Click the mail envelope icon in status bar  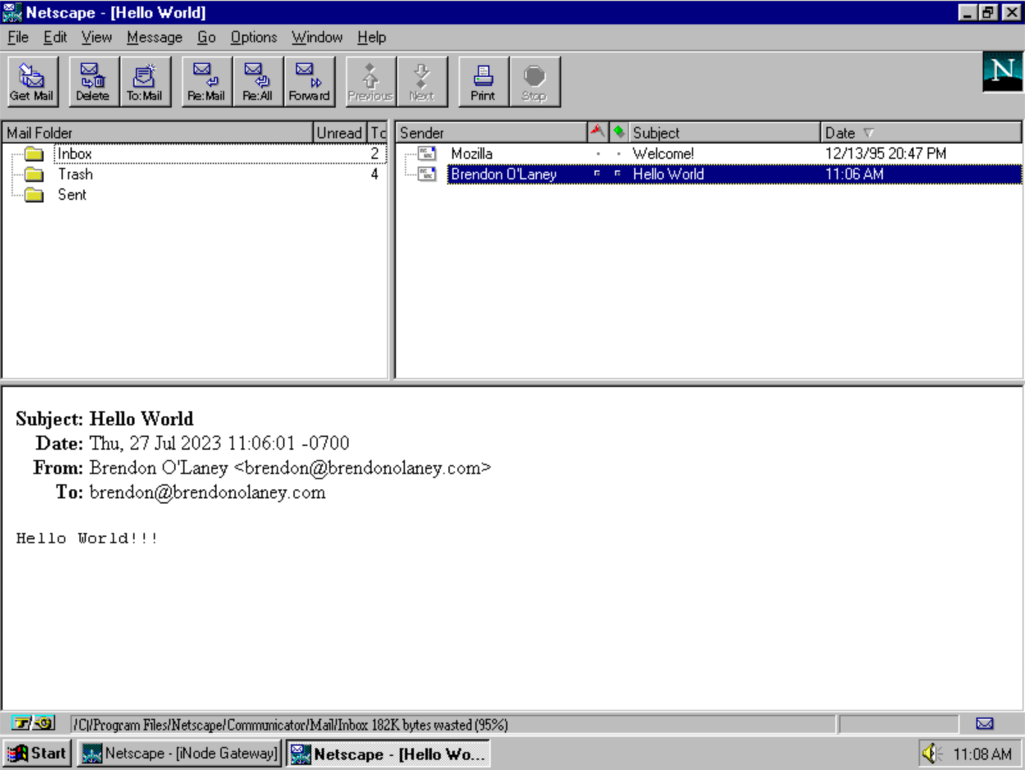(985, 723)
